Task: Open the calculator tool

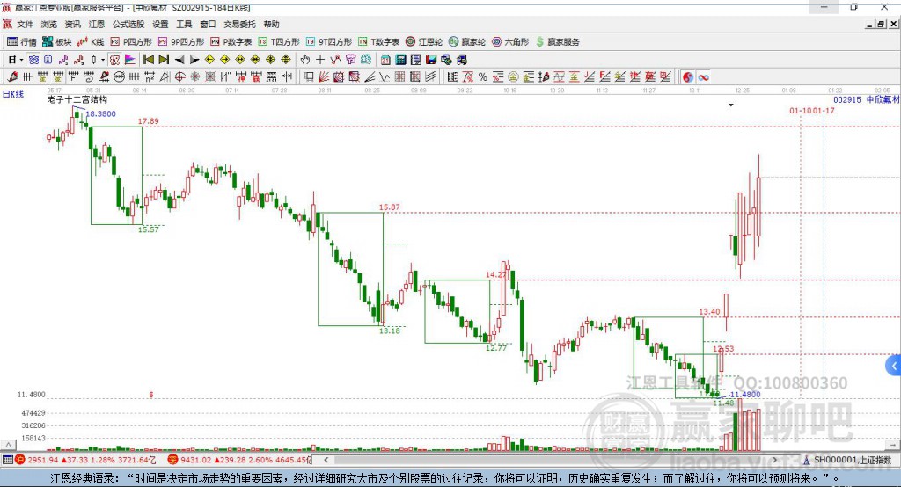Action: coord(400,60)
